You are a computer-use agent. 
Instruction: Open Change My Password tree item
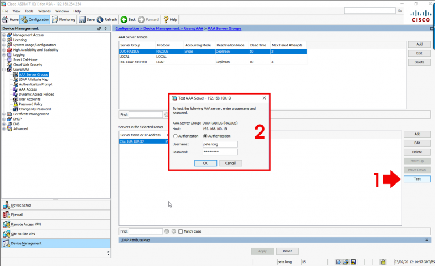point(35,109)
